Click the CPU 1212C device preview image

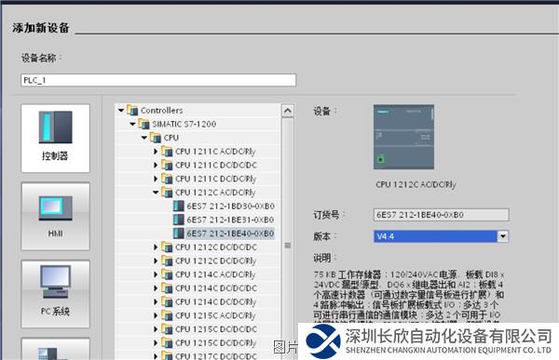click(x=403, y=137)
